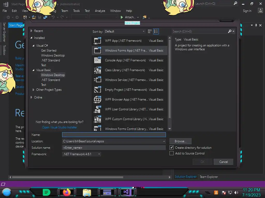Expand Other Project Types node
The image size is (265, 198).
pyautogui.click(x=33, y=90)
